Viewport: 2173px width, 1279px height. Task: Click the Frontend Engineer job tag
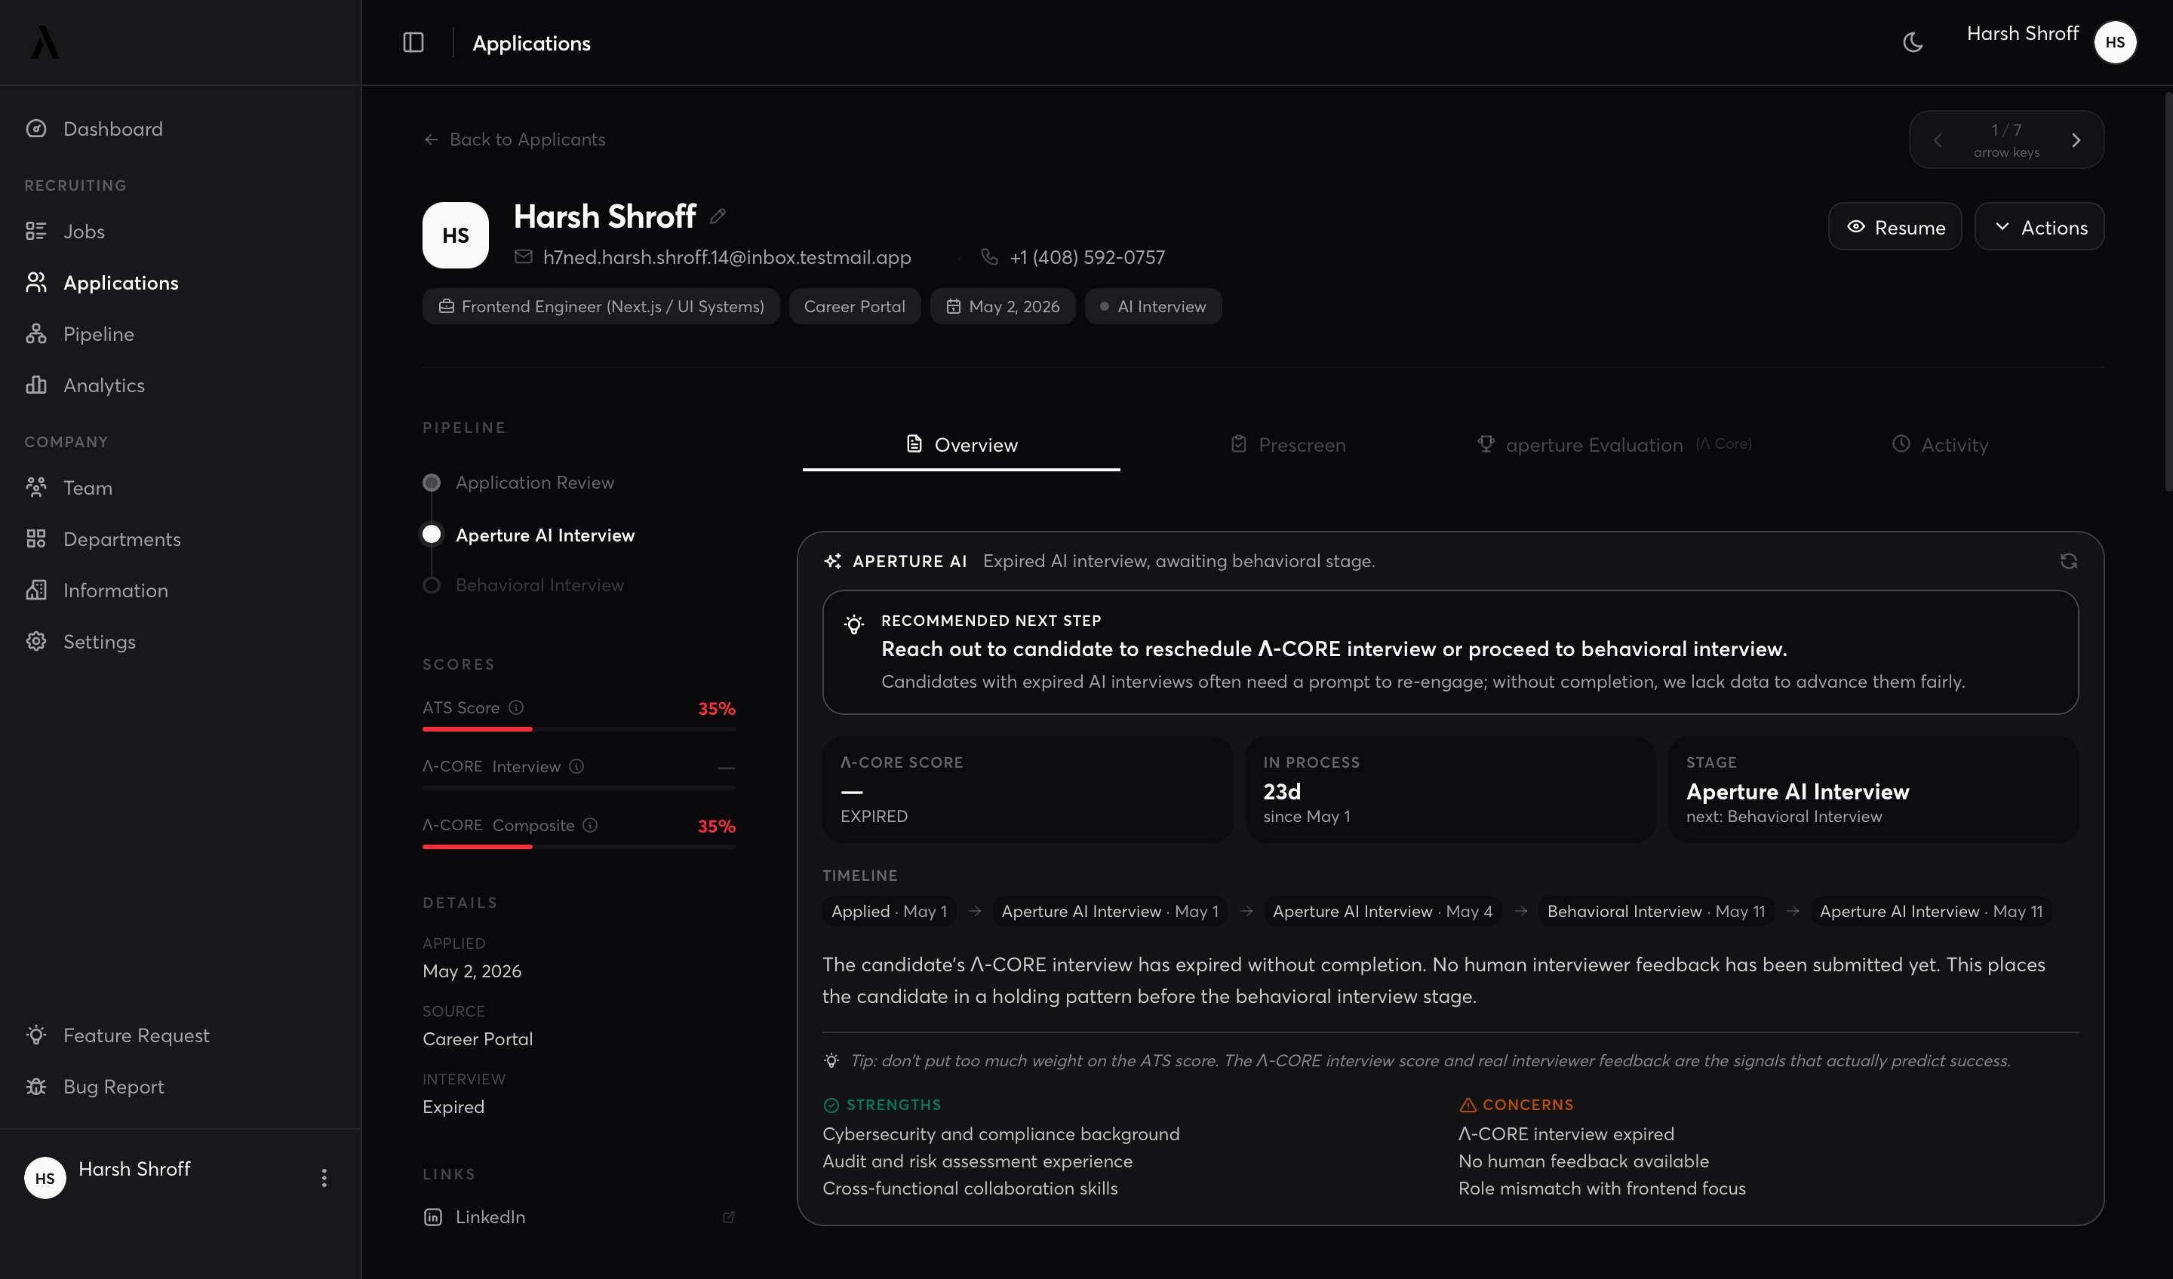(601, 306)
